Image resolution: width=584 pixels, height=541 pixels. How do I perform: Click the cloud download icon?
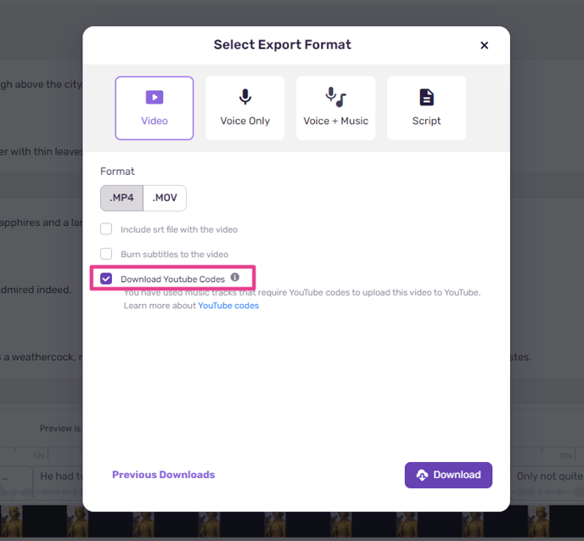coord(422,475)
